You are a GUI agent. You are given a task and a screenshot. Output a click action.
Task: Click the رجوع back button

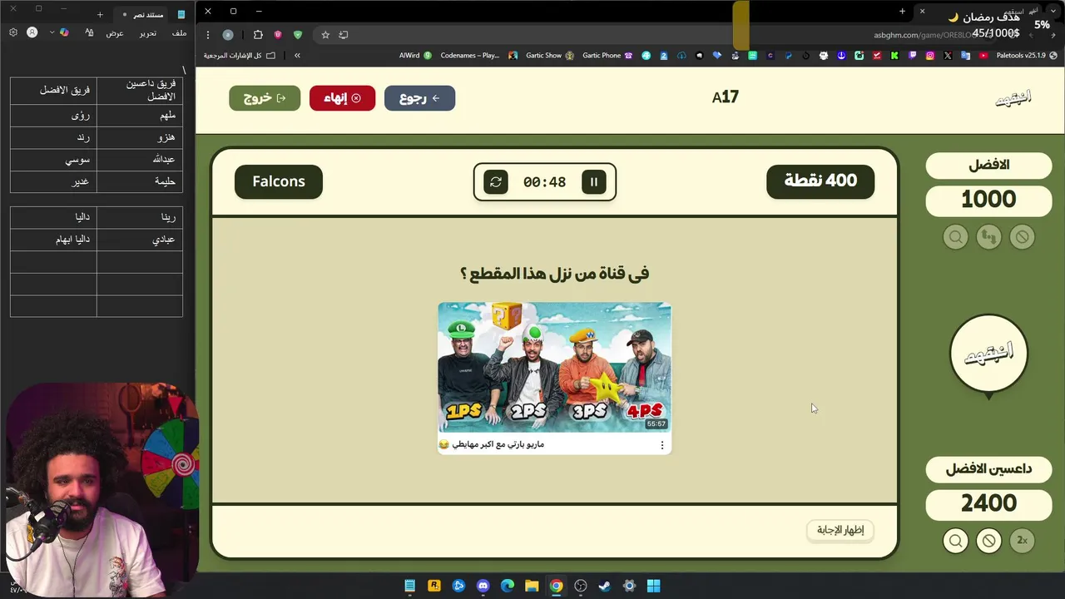(419, 98)
